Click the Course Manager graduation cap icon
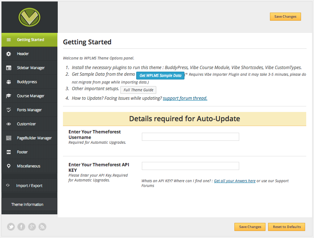The width and height of the screenshot is (314, 238). pos(9,96)
